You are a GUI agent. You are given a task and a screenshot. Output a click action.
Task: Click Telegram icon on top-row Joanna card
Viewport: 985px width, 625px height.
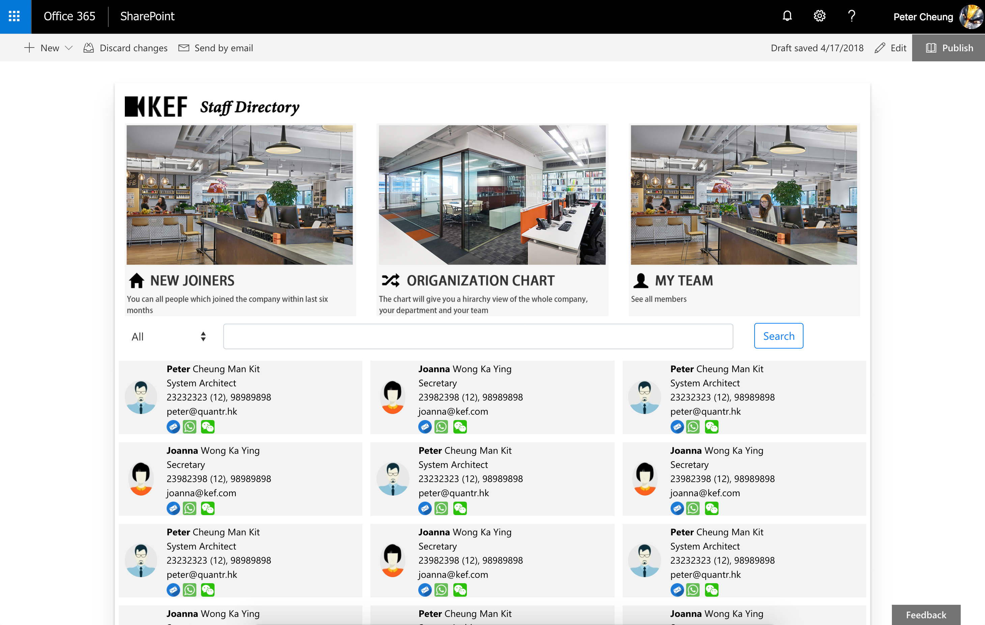tap(425, 427)
